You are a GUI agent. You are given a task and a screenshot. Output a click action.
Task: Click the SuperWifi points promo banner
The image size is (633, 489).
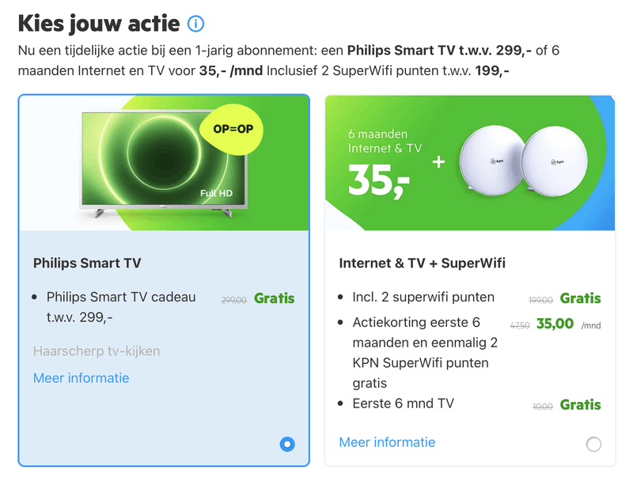(469, 163)
